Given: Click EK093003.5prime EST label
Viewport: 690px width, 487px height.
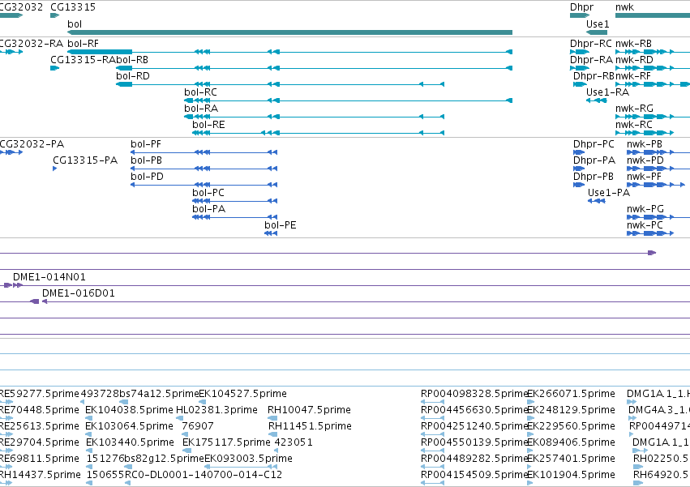Looking at the screenshot, I should pos(248,459).
